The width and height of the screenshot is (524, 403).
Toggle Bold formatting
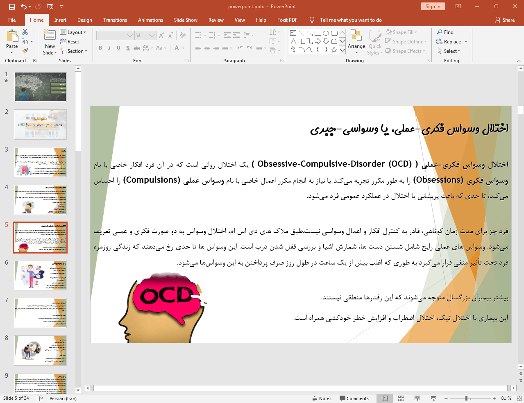[x=100, y=48]
